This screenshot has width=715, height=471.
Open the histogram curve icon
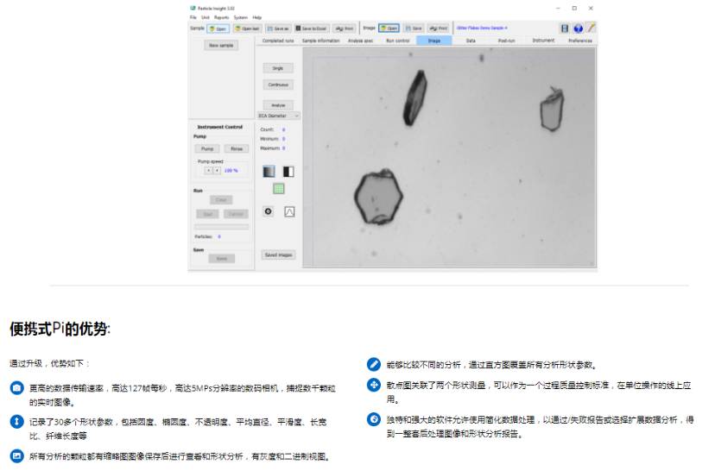tap(289, 211)
